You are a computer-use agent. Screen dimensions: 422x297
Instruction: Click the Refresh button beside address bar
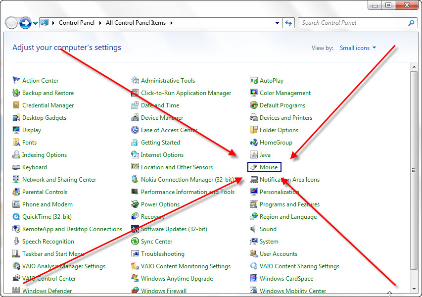pos(288,23)
